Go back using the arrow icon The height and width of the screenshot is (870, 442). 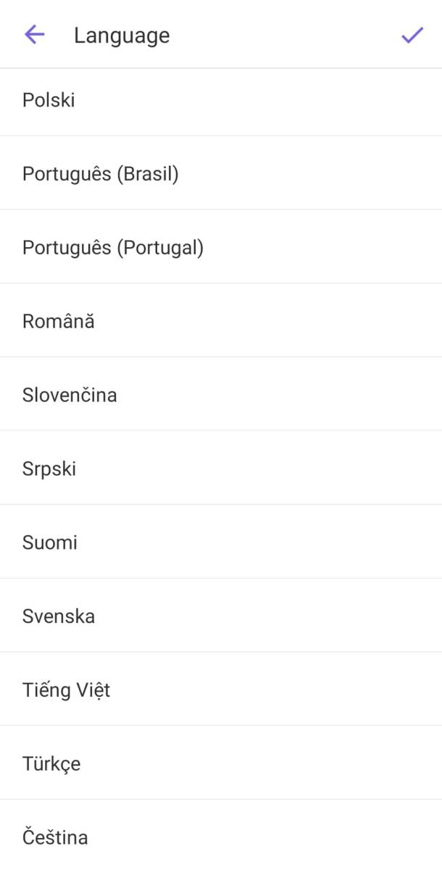(34, 35)
